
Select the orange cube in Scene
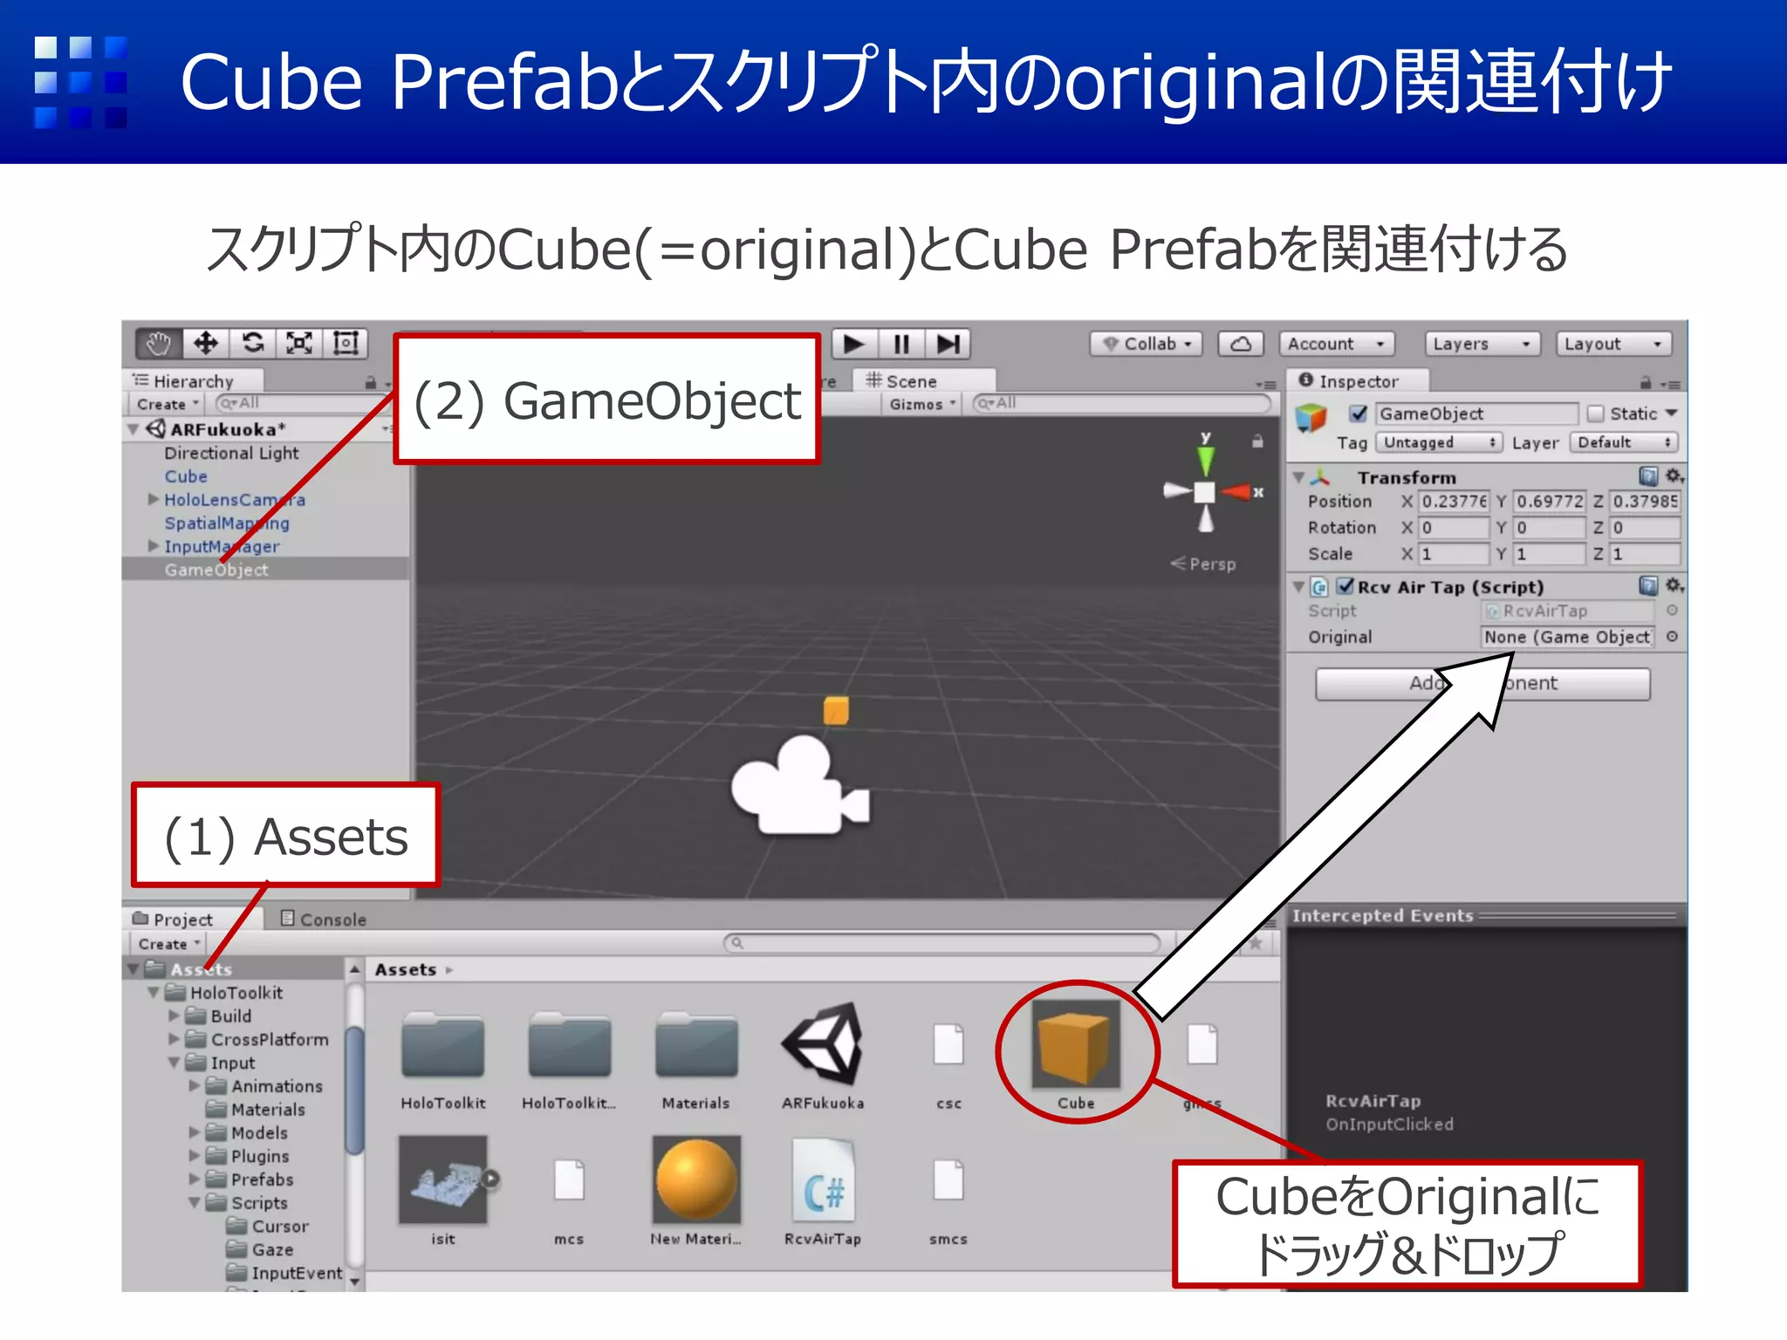[836, 710]
